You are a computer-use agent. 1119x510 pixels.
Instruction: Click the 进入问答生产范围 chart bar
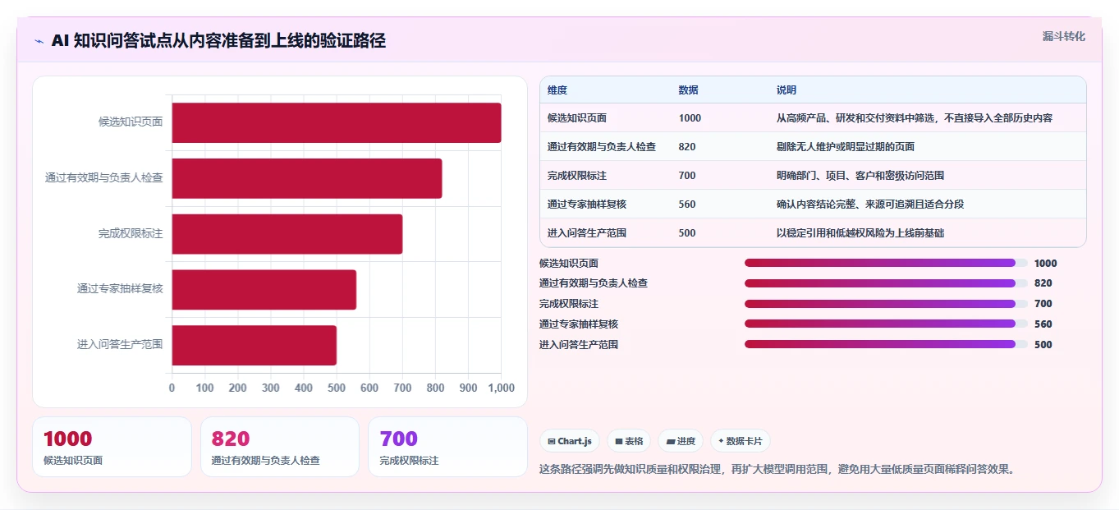tap(255, 346)
